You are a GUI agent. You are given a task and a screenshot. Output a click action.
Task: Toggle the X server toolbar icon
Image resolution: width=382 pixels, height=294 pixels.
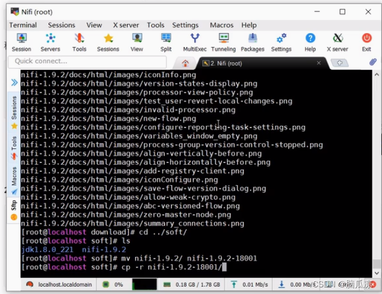[x=337, y=42]
